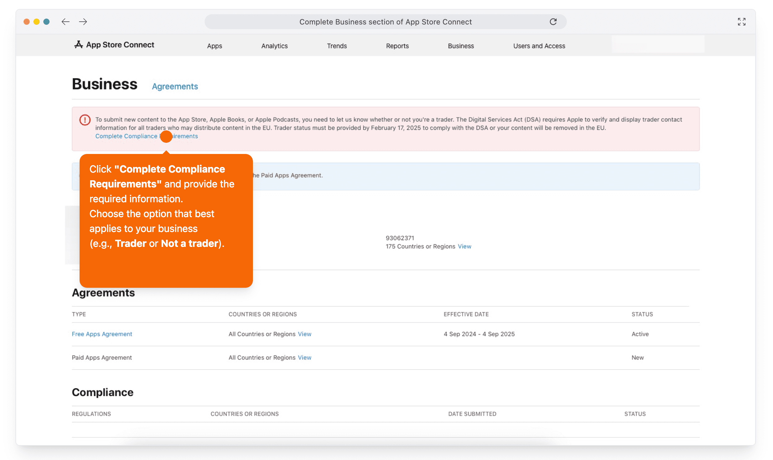View the 175 Countries or Regions

[464, 247]
